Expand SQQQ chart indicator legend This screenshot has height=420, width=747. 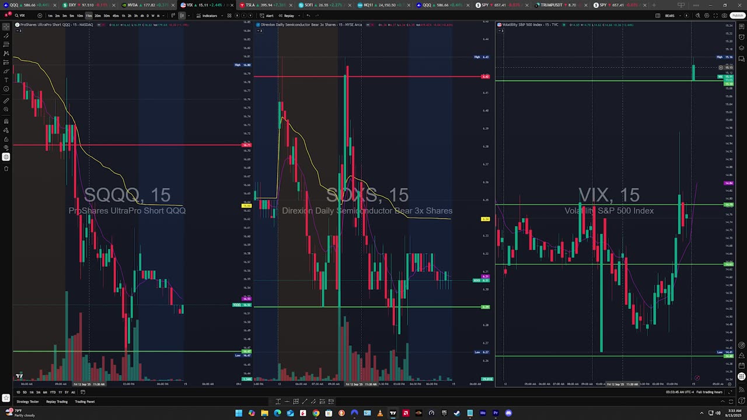(18, 30)
